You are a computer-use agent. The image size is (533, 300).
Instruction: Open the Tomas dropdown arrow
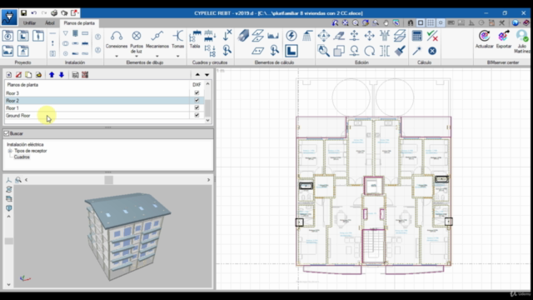(x=177, y=56)
